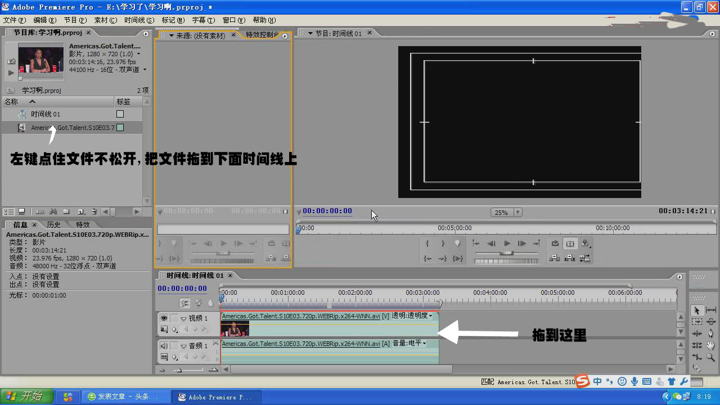Click 开始 Start button on taskbar

click(x=26, y=397)
